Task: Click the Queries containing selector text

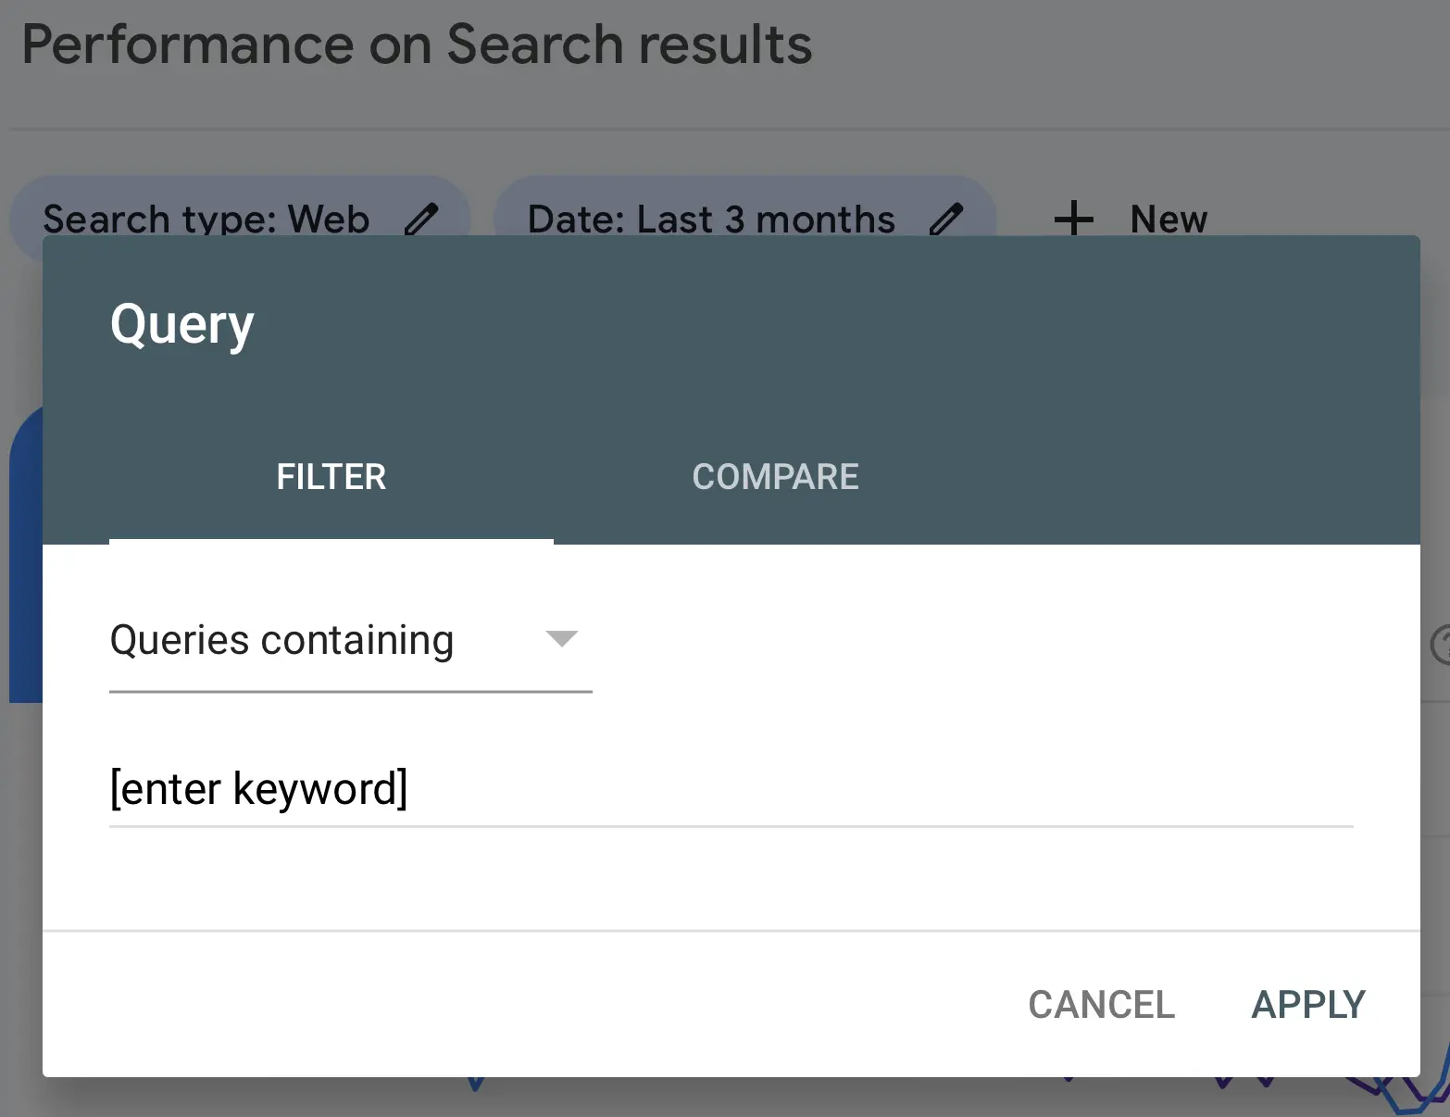Action: coord(281,640)
